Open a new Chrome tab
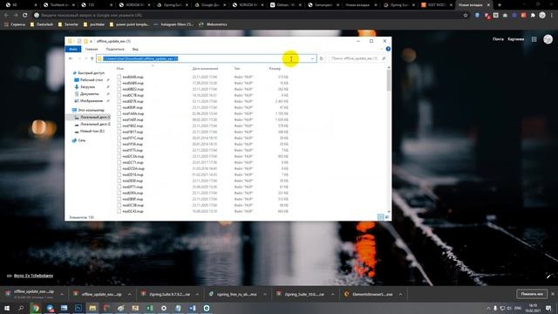Viewport: 558px width, 314px height. [x=500, y=5]
